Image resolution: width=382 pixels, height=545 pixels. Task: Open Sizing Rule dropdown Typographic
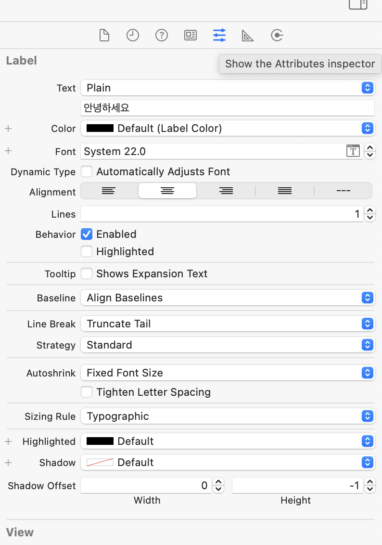pyautogui.click(x=228, y=416)
